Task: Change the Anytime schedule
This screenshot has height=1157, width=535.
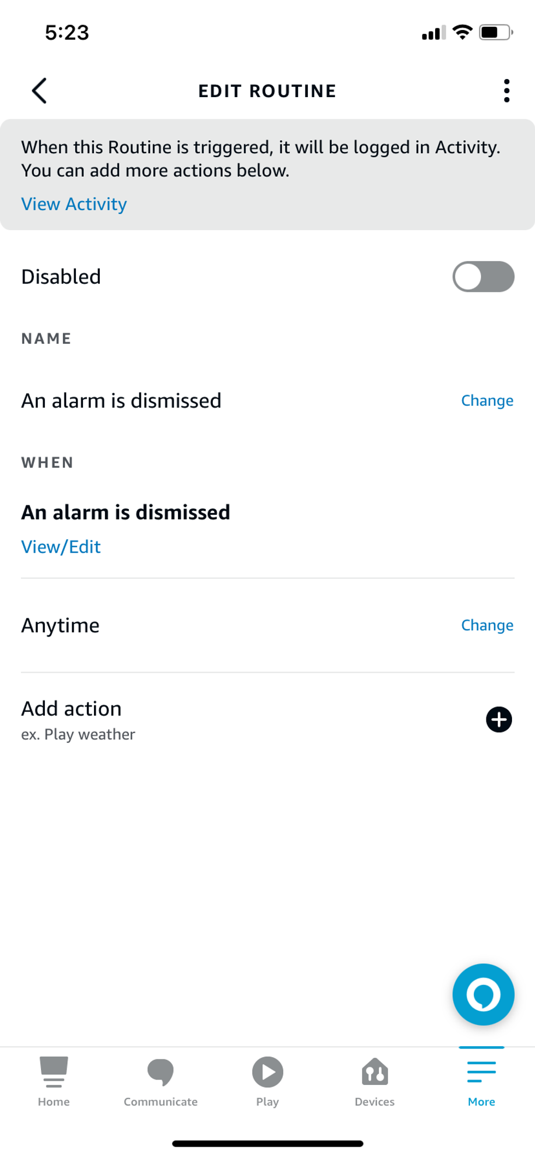Action: (486, 625)
